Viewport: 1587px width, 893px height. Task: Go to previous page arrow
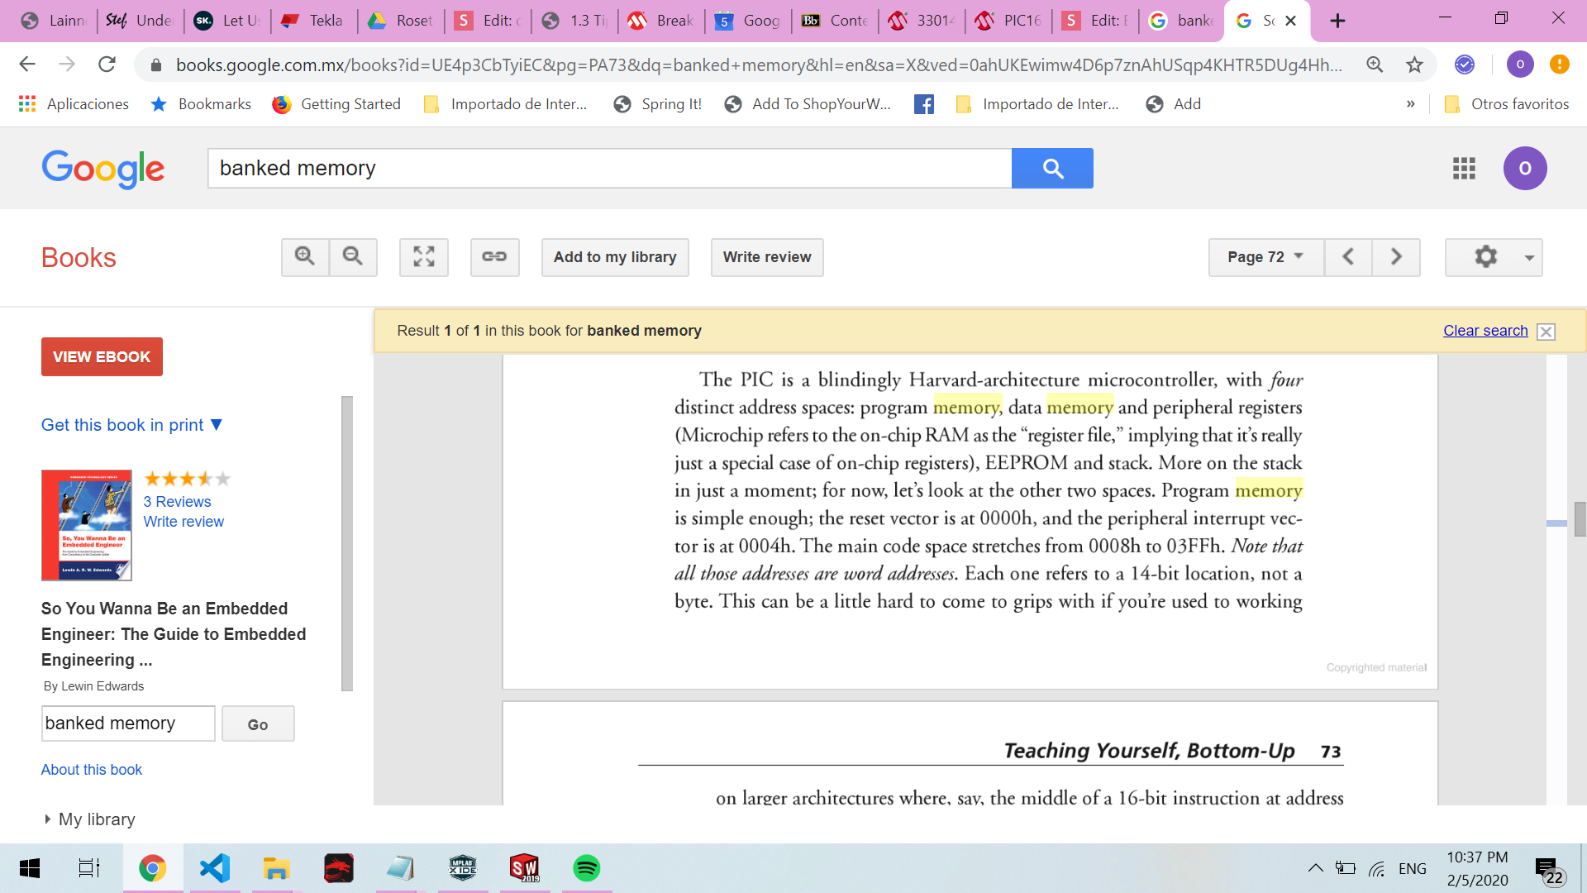[1348, 257]
